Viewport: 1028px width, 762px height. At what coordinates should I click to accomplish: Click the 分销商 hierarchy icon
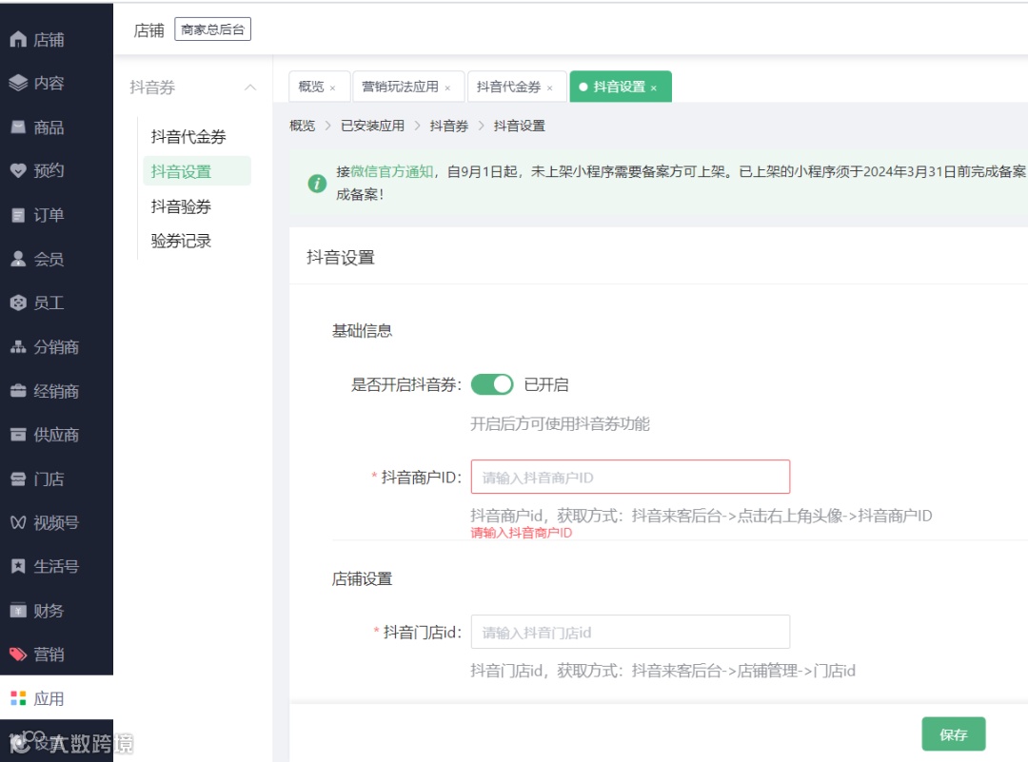(x=18, y=346)
